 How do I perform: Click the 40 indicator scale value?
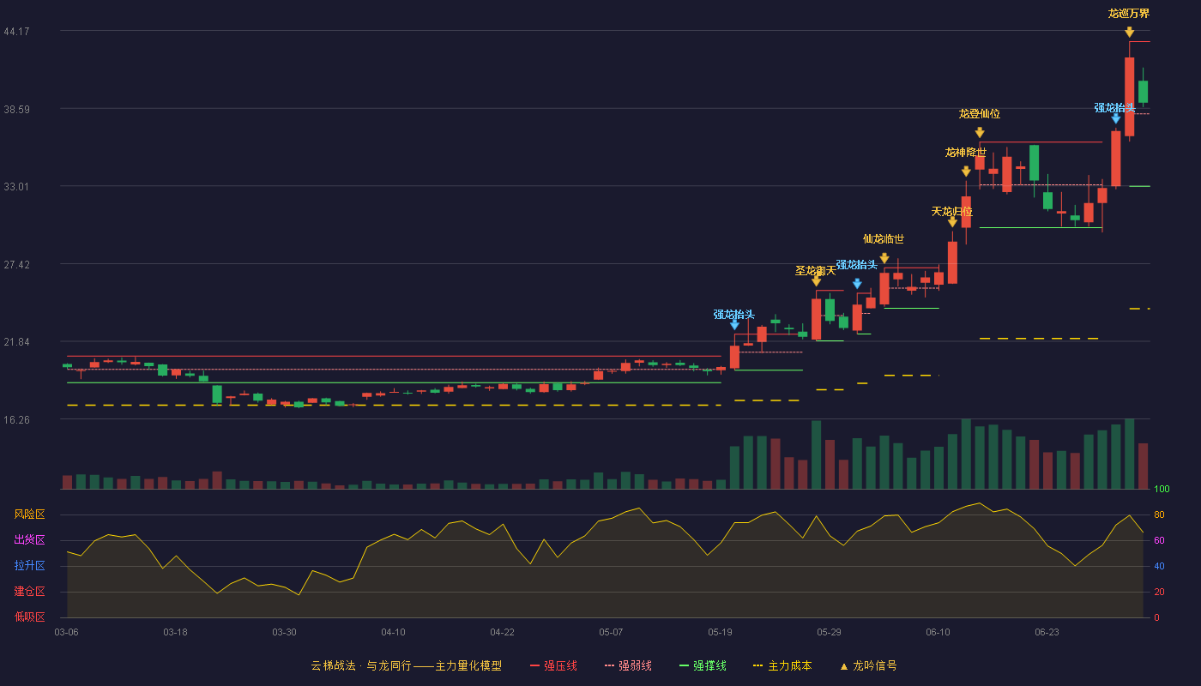tap(1159, 566)
